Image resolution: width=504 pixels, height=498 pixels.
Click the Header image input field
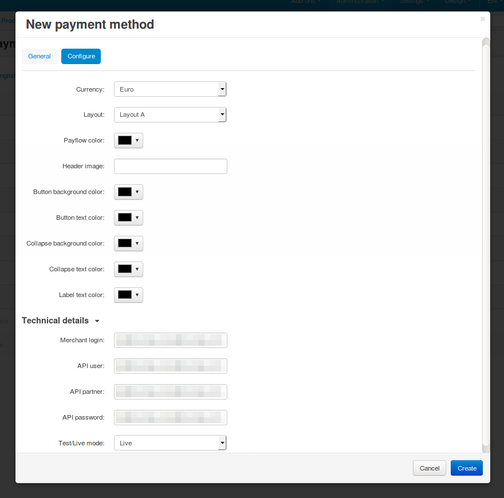[x=170, y=166]
